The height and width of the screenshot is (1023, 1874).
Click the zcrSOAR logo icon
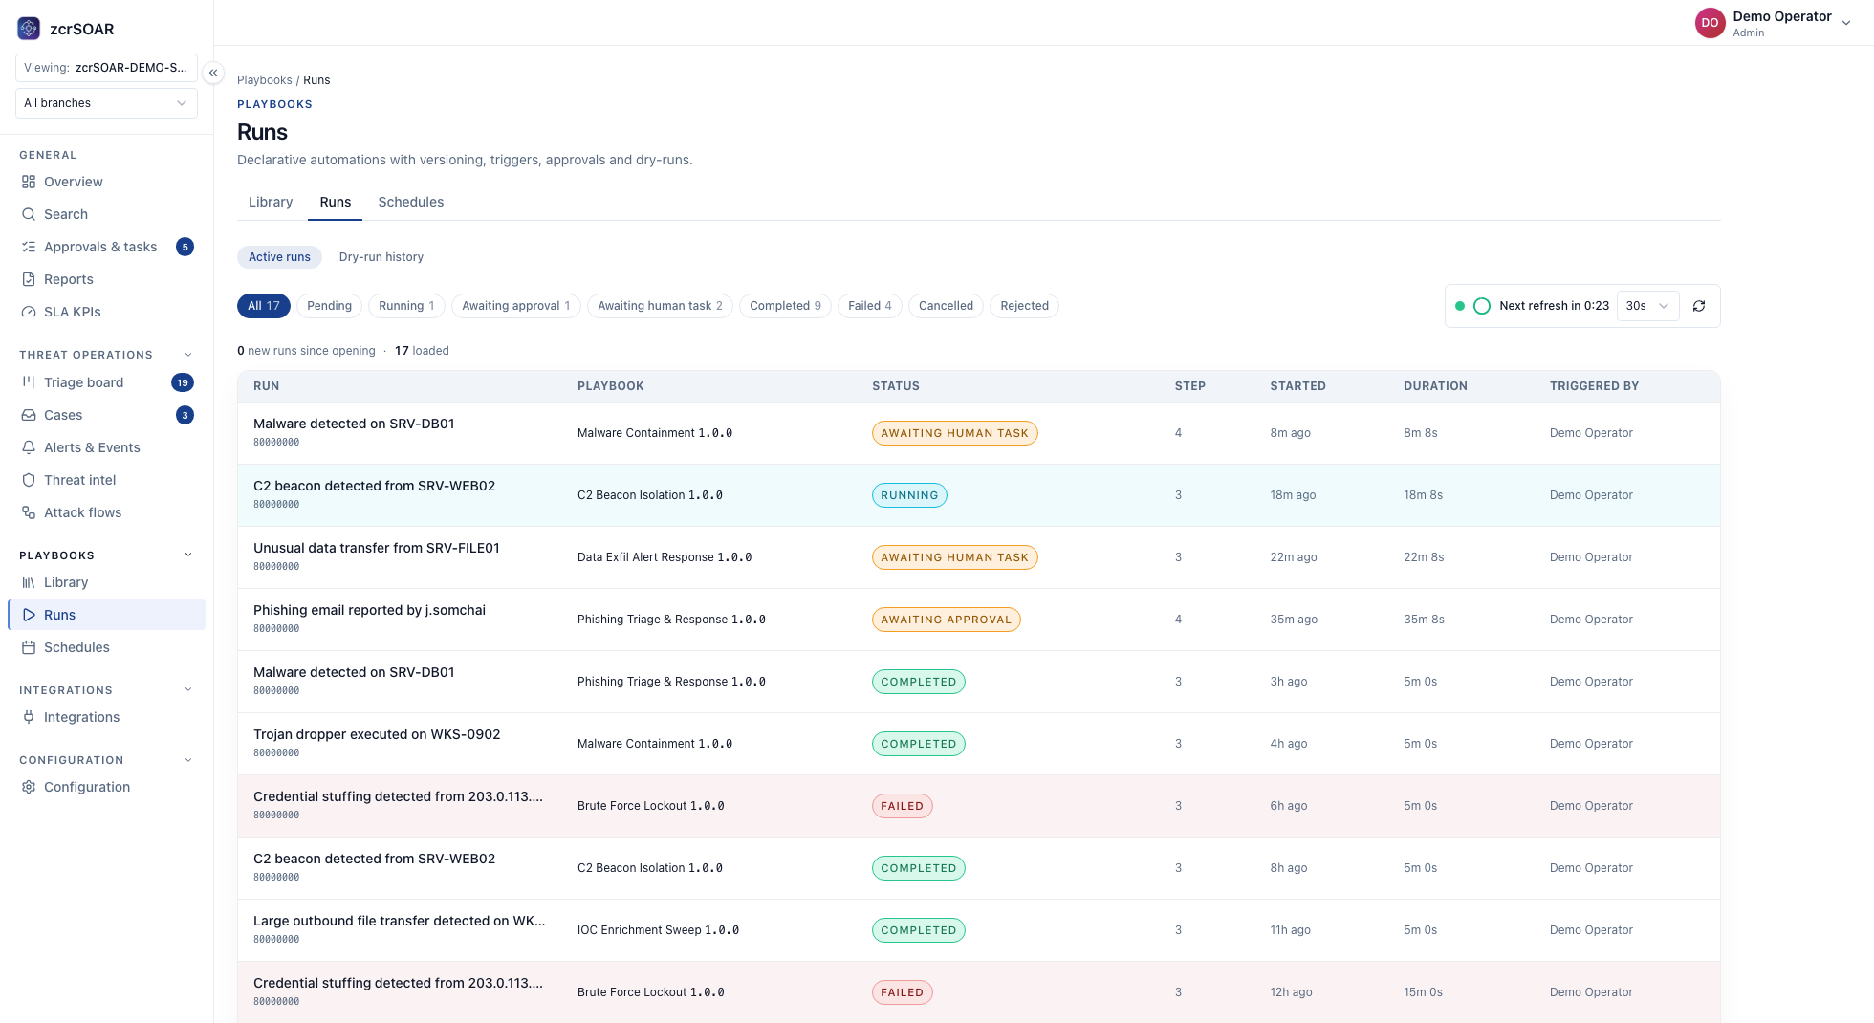pos(29,29)
